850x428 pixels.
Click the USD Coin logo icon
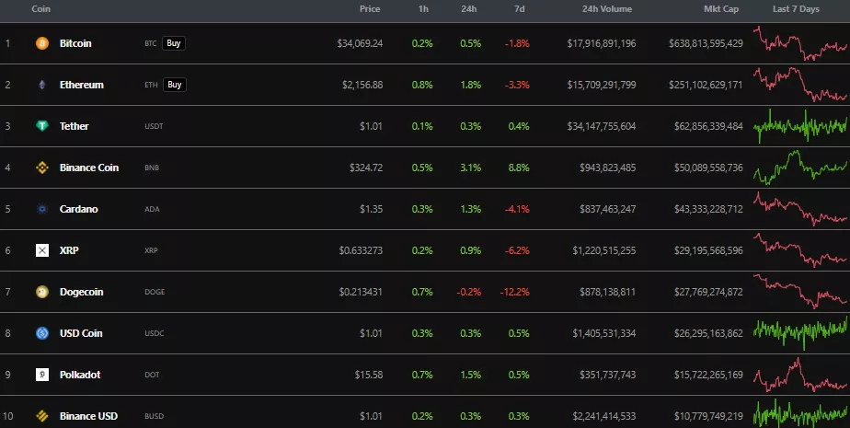[41, 333]
